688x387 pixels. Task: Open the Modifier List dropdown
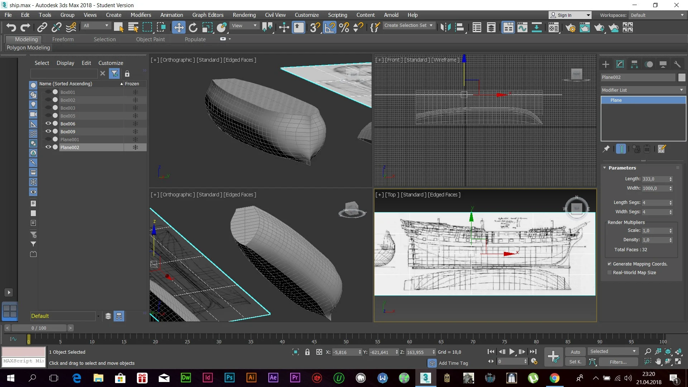[643, 90]
